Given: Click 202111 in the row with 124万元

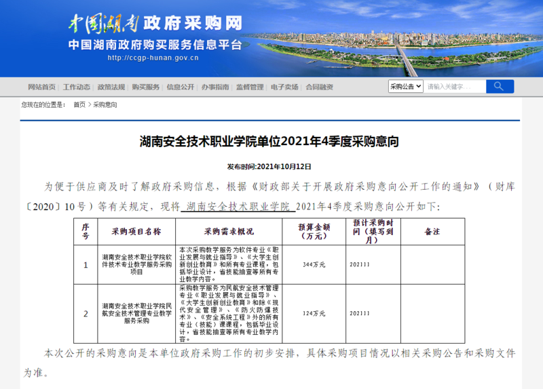Looking at the screenshot, I should (360, 313).
